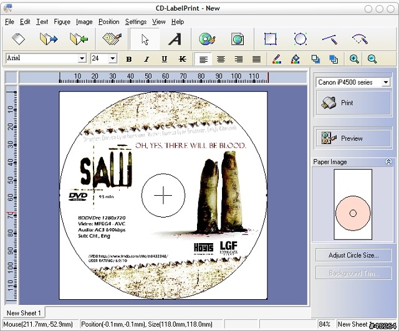Image resolution: width=399 pixels, height=331 pixels.
Task: Click the zoom out magnifier
Action: (372, 59)
